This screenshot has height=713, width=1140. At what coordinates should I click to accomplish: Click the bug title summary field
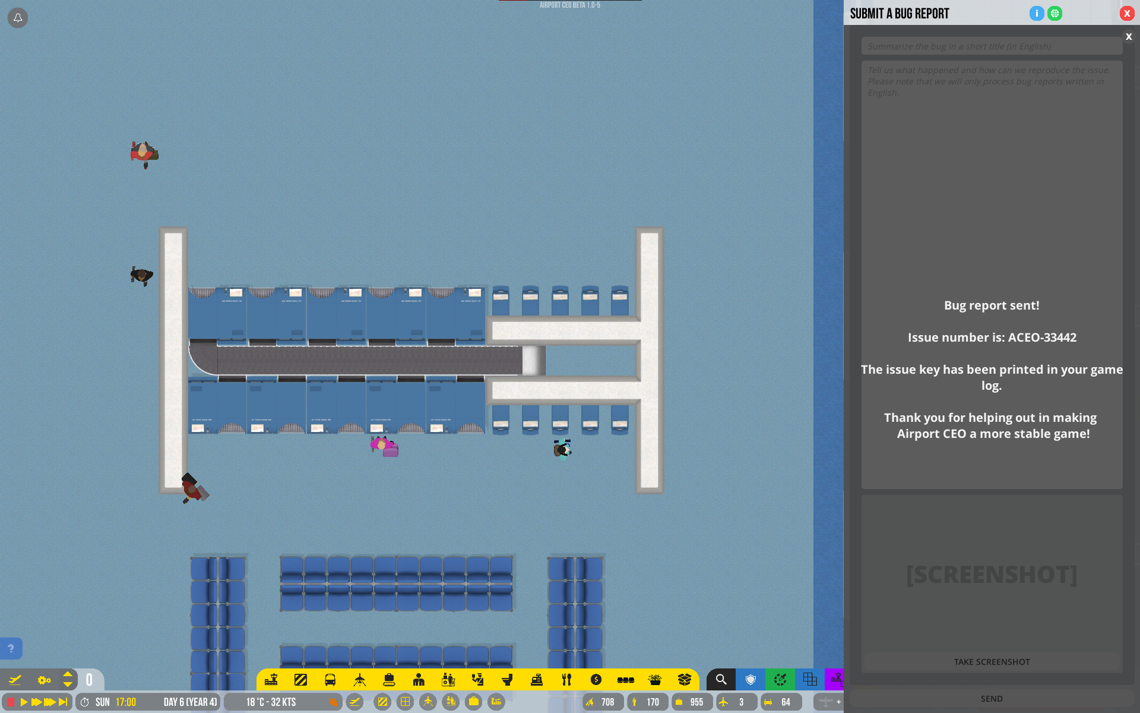(992, 46)
